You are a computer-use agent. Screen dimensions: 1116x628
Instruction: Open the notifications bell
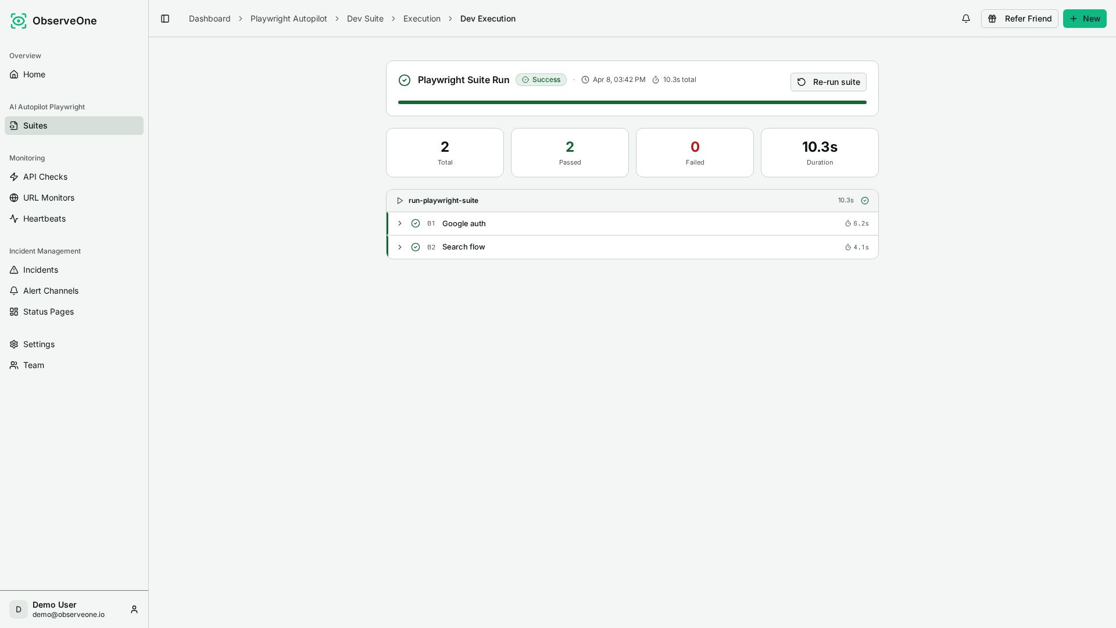point(966,19)
